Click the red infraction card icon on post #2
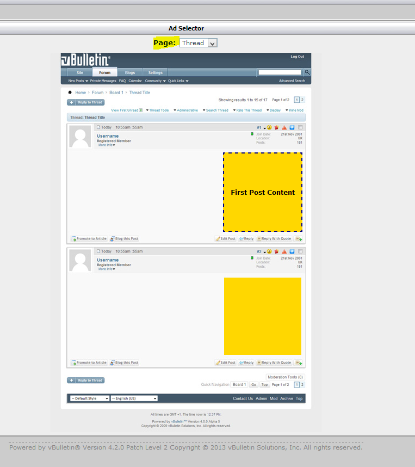 pos(276,251)
